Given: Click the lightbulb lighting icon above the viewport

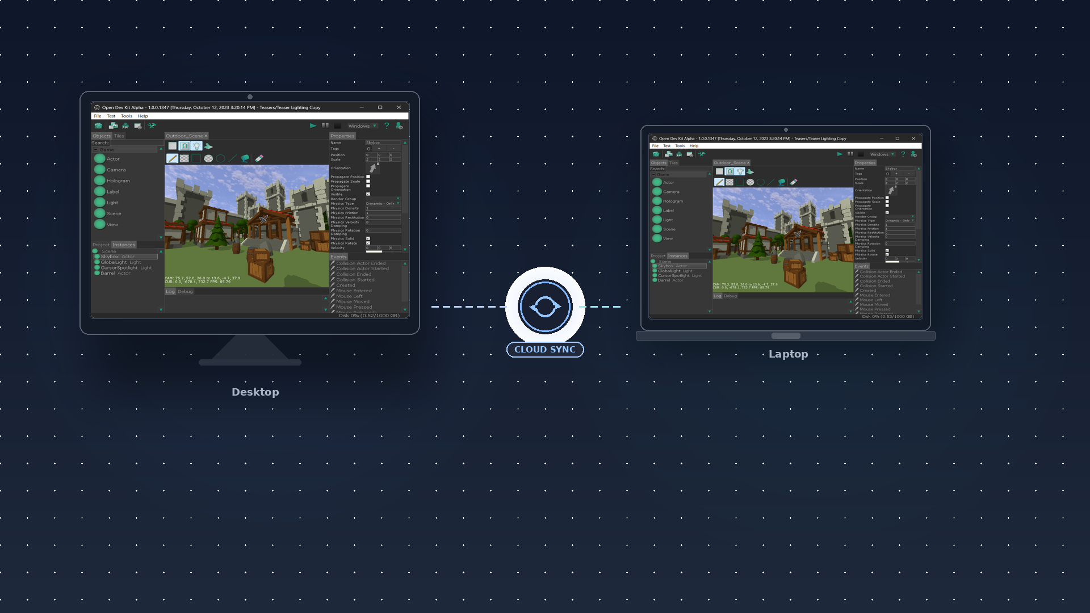Looking at the screenshot, I should 196,146.
